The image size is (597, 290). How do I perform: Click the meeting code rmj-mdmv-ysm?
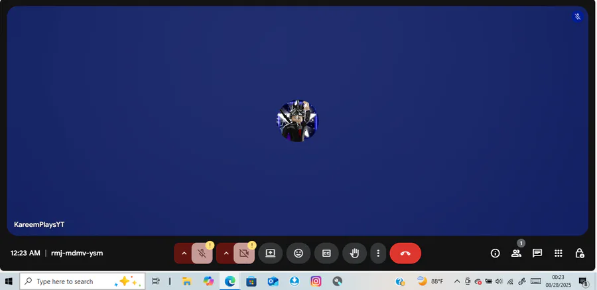coord(77,253)
